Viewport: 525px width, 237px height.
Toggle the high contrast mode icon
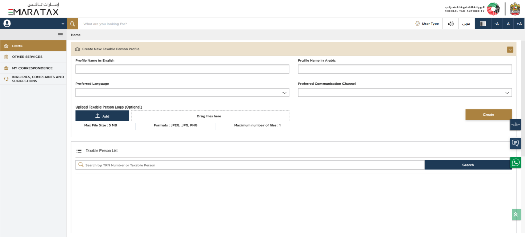(482, 24)
